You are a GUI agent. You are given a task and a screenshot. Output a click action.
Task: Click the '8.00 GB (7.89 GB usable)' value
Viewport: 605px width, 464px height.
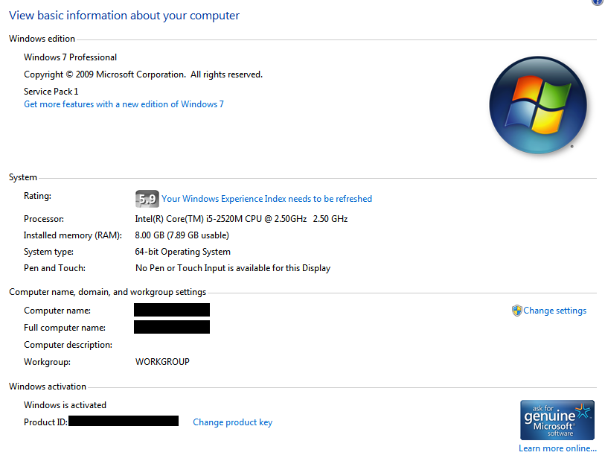click(x=182, y=235)
